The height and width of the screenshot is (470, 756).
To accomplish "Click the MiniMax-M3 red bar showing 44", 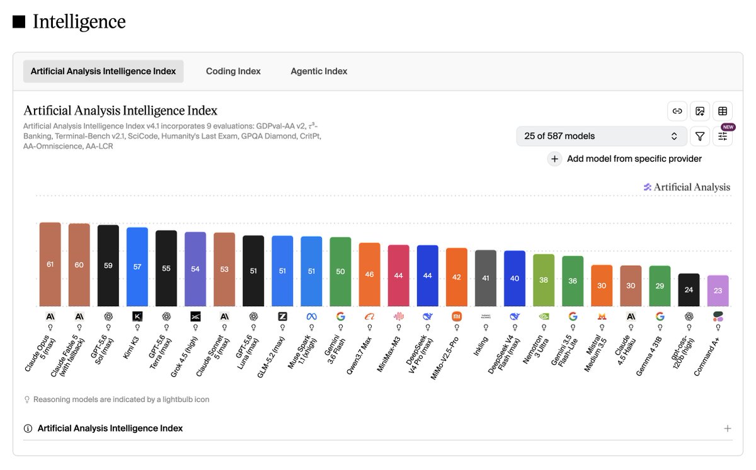I will [x=398, y=276].
